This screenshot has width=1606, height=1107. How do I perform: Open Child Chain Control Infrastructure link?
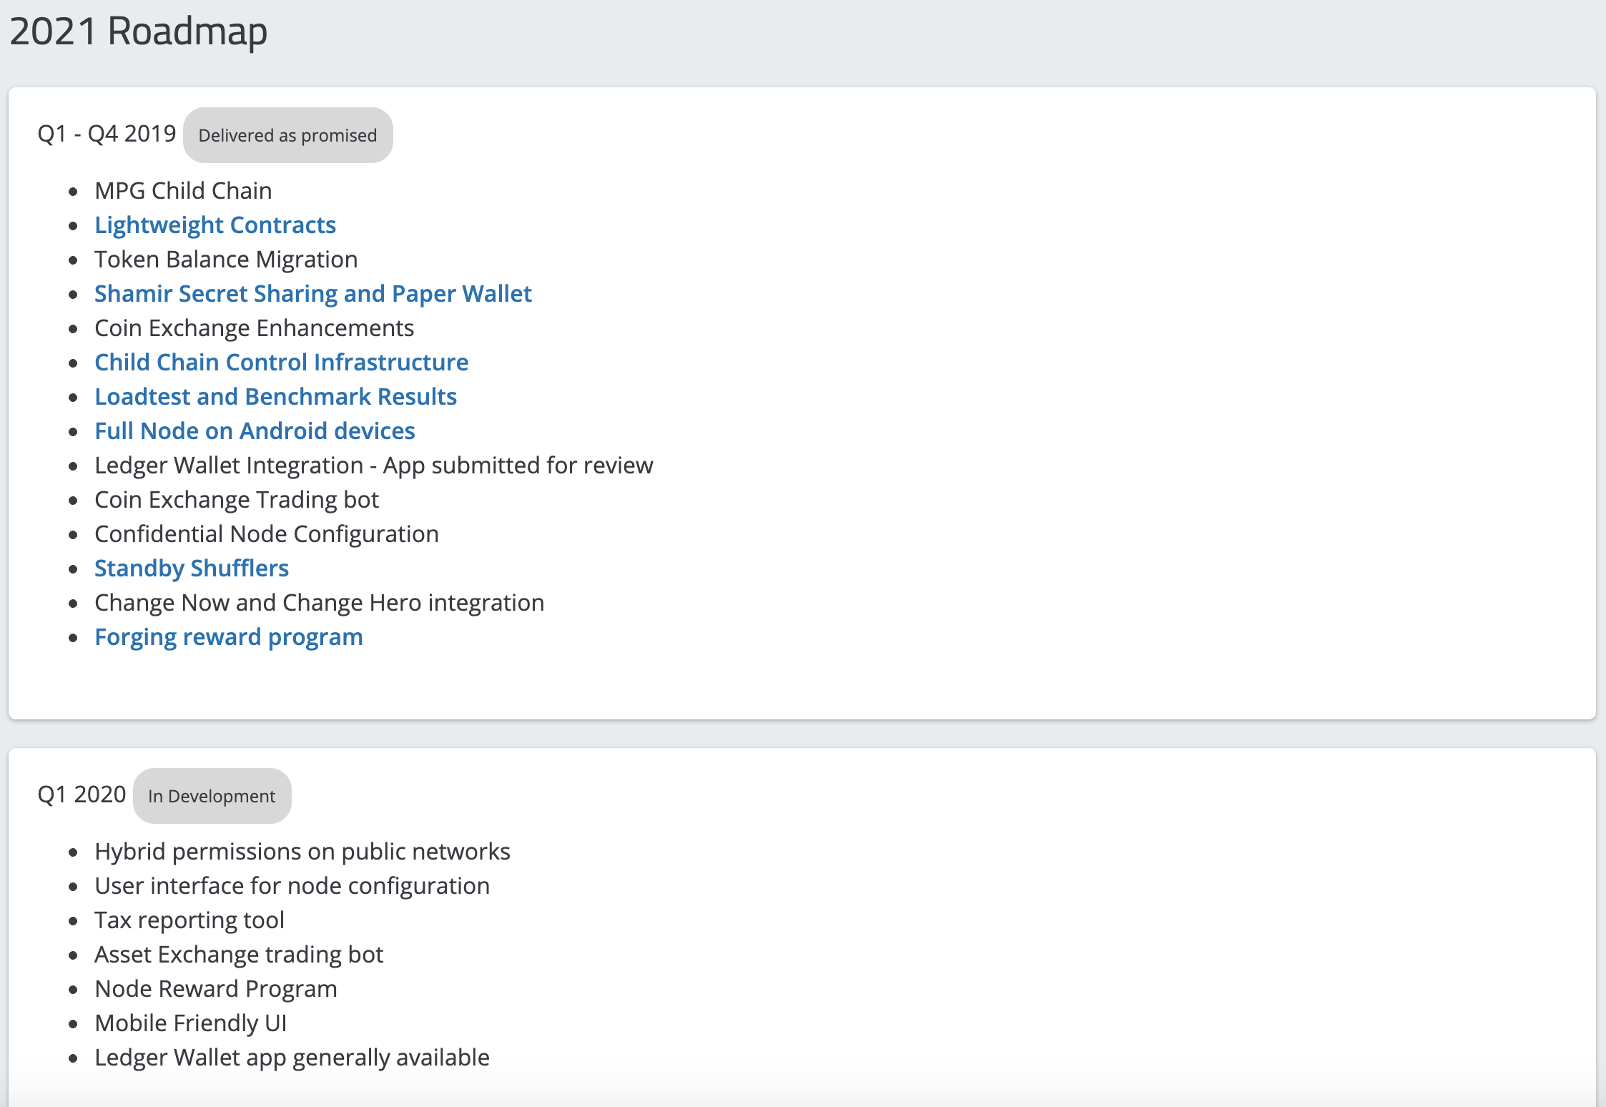281,363
